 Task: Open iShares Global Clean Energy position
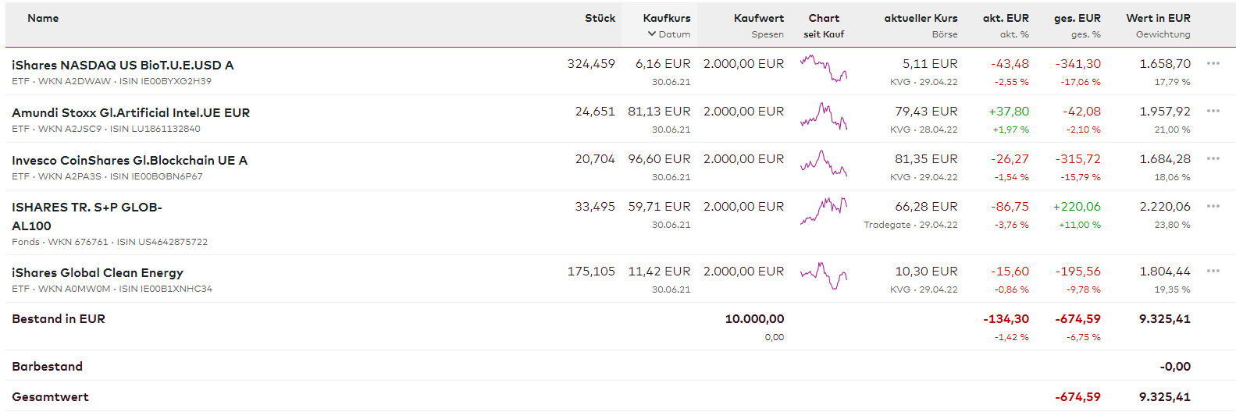point(98,273)
